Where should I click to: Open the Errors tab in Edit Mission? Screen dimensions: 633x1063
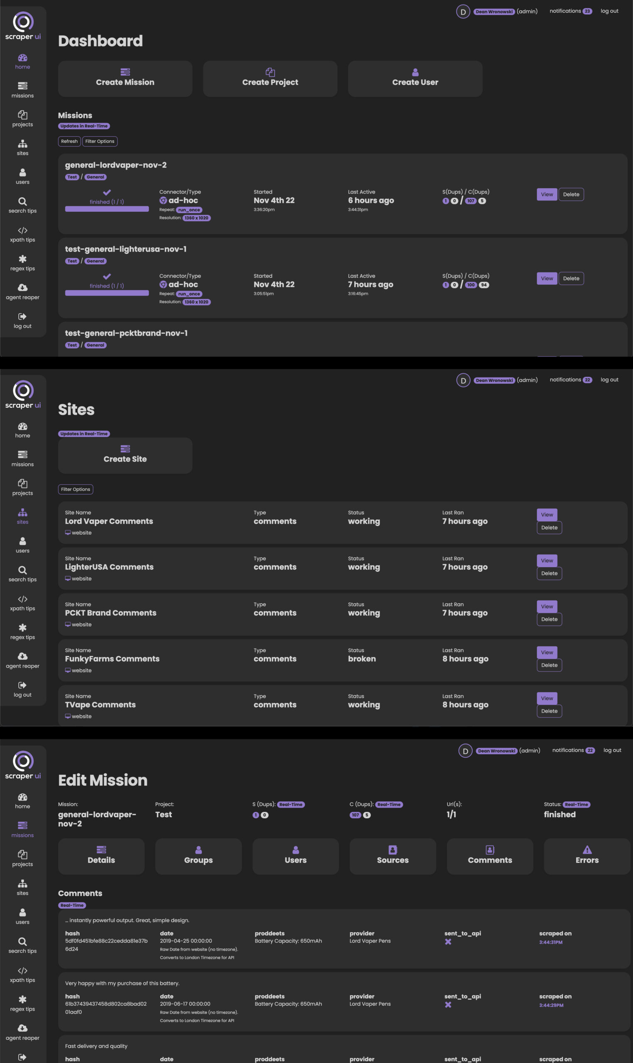(x=587, y=857)
